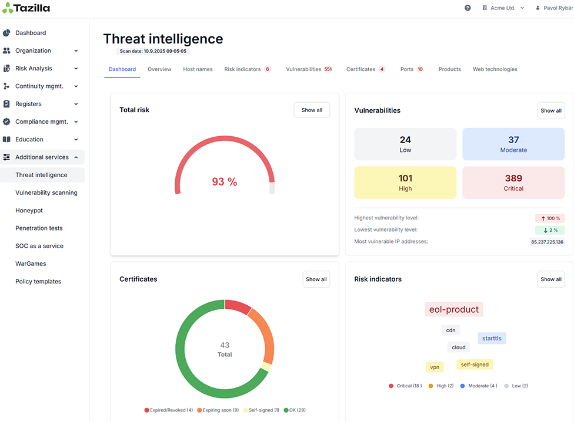
Task: Click the Risk Analysis sidebar icon
Action: 6,68
